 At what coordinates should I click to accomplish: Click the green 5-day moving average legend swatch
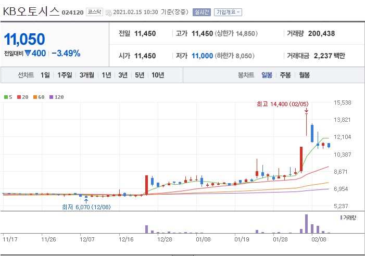pyautogui.click(x=6, y=97)
